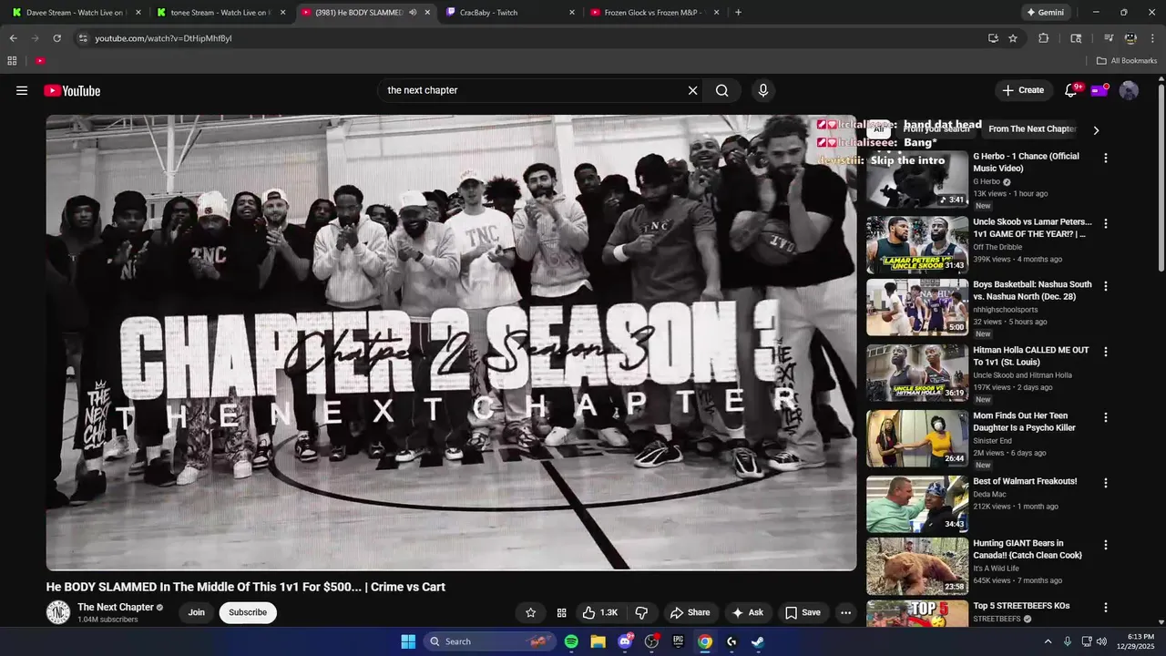Start voice search with the microphone

tap(763, 90)
